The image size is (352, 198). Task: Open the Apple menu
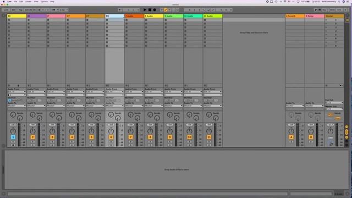(4, 2)
